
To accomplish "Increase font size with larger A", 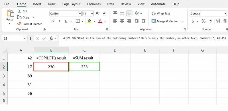I will [97, 13].
